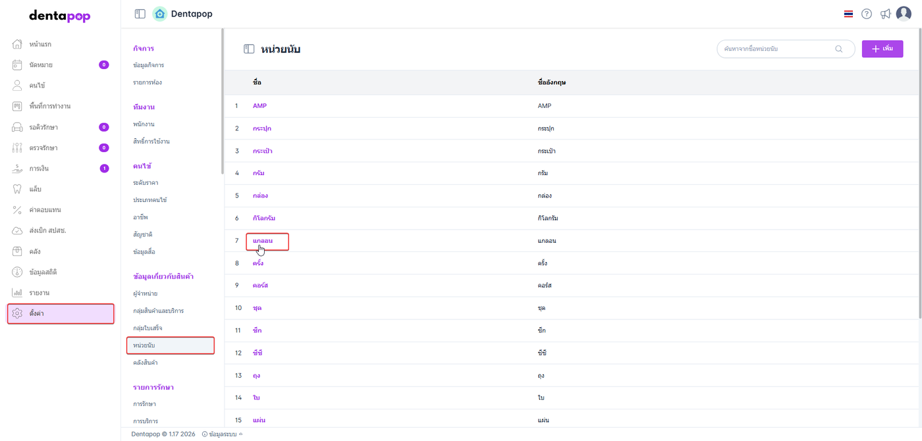The height and width of the screenshot is (441, 922).
Task: Open the lab tooth icon
Action: (x=18, y=189)
